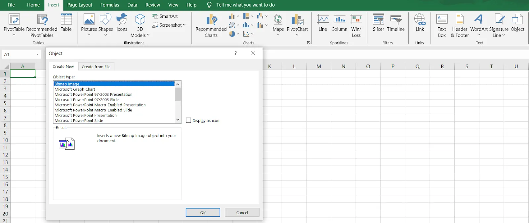Insert a Line sparkline
Screen dimensions: 529x223
click(323, 23)
